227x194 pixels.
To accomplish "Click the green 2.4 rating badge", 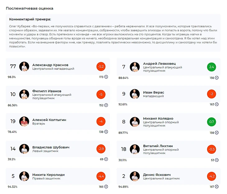I will 212,67.
